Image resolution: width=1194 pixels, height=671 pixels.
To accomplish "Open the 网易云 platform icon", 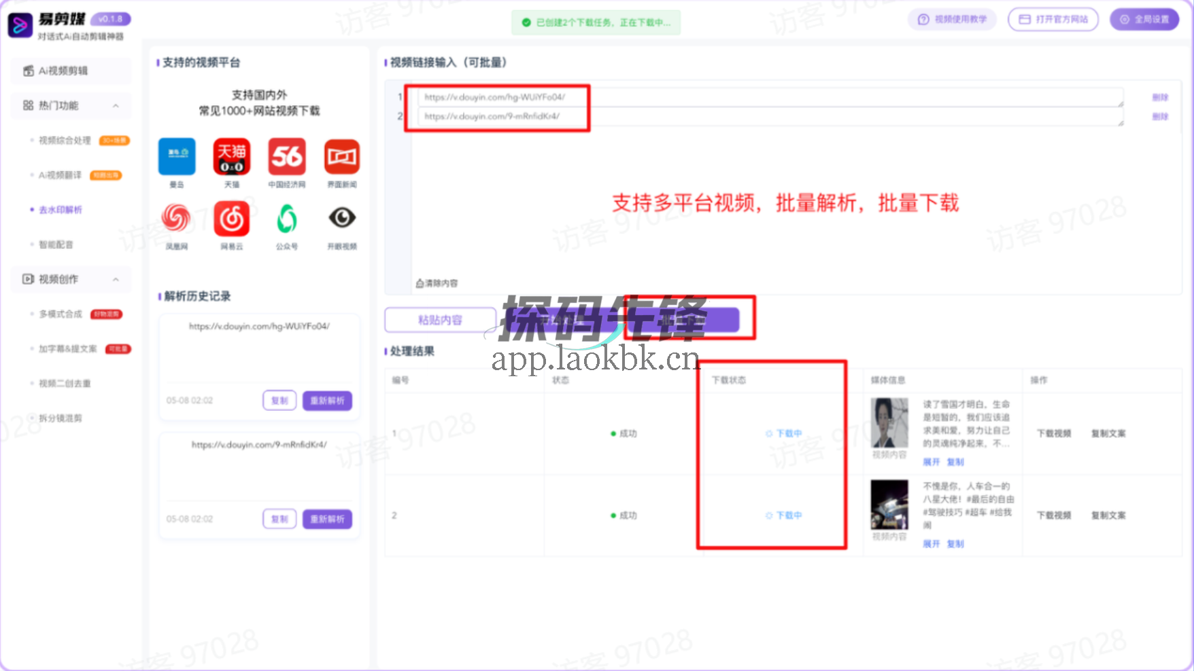I will pyautogui.click(x=231, y=219).
